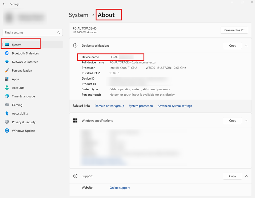Viewport: 255px width, 198px height.
Task: Click the Gaming controller icon
Action: coord(7,105)
